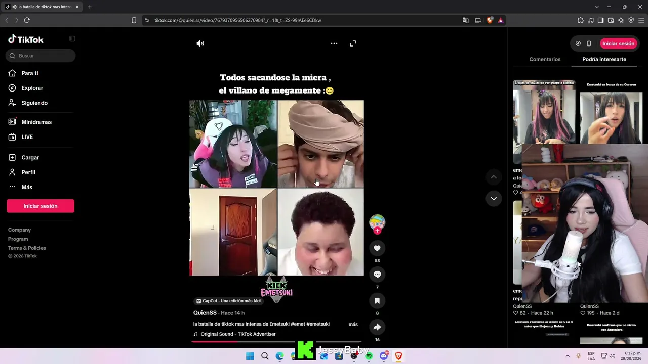This screenshot has width=648, height=364.
Task: Switch to the Podría interesarte tab
Action: tap(604, 59)
